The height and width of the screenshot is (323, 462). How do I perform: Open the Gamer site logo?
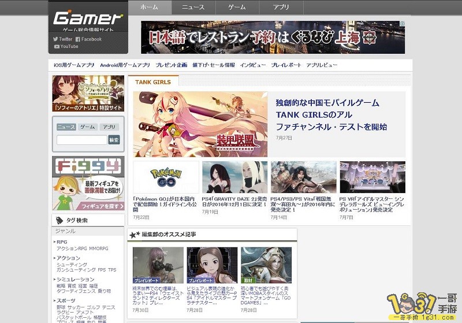(88, 18)
